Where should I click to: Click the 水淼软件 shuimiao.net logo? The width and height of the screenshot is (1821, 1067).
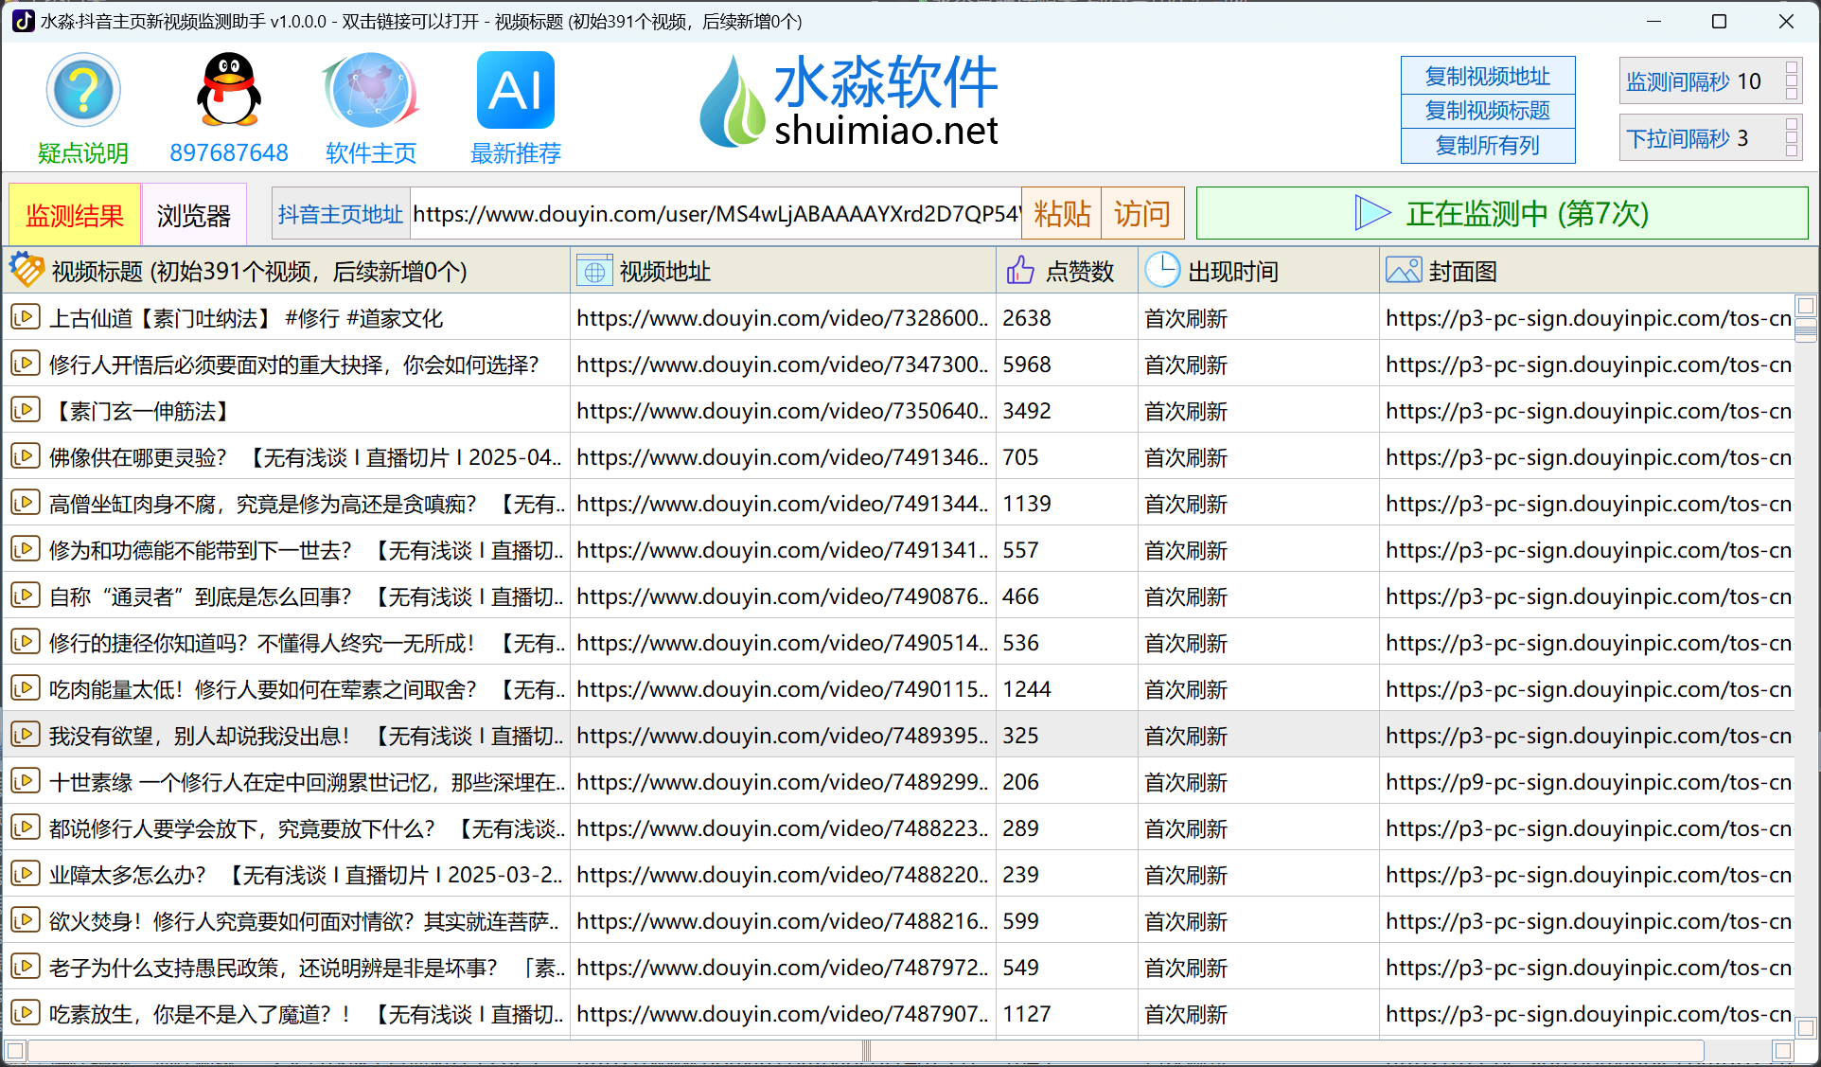849,101
